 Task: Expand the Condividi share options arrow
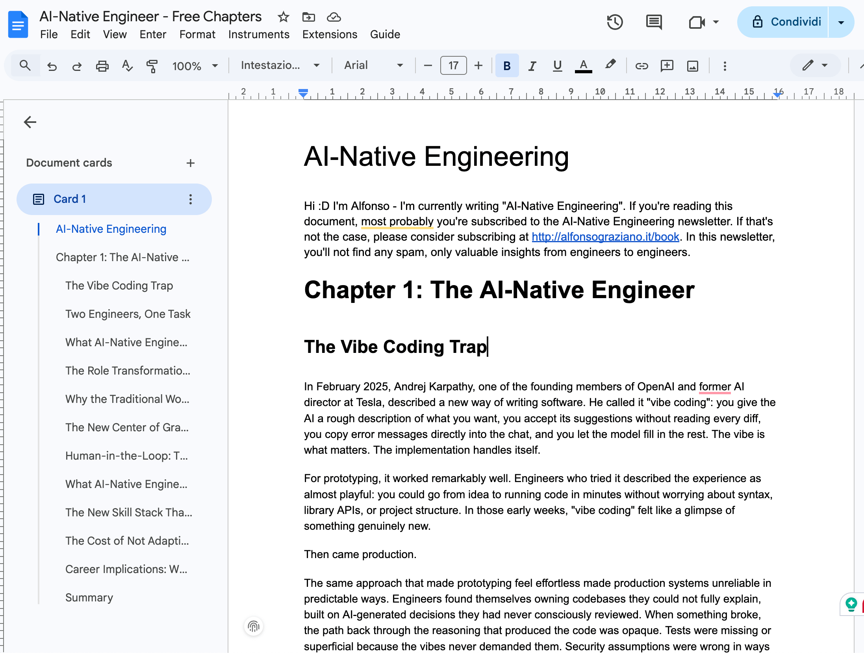pos(841,22)
